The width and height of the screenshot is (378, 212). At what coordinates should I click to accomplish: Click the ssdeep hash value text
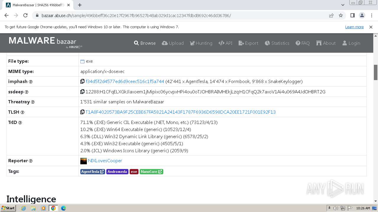pyautogui.click(x=206, y=92)
